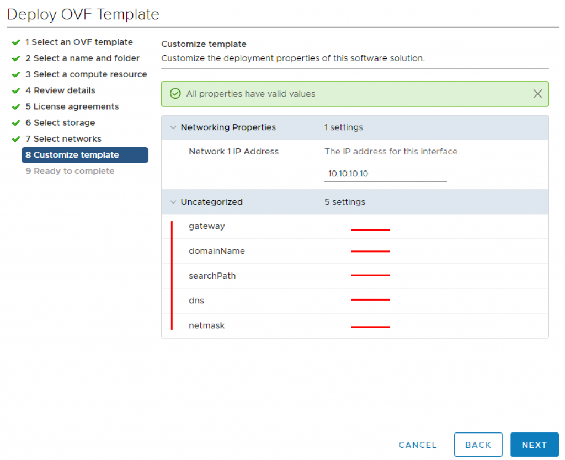The height and width of the screenshot is (460, 565).
Task: Click the green check icon beside 'All properties have valid values'
Action: 175,94
